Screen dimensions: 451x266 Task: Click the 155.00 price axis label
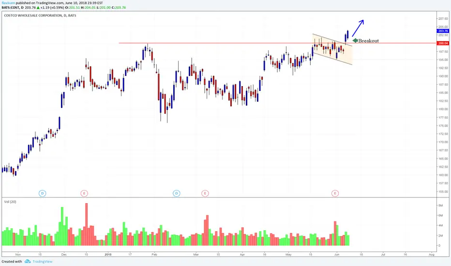(x=443, y=192)
